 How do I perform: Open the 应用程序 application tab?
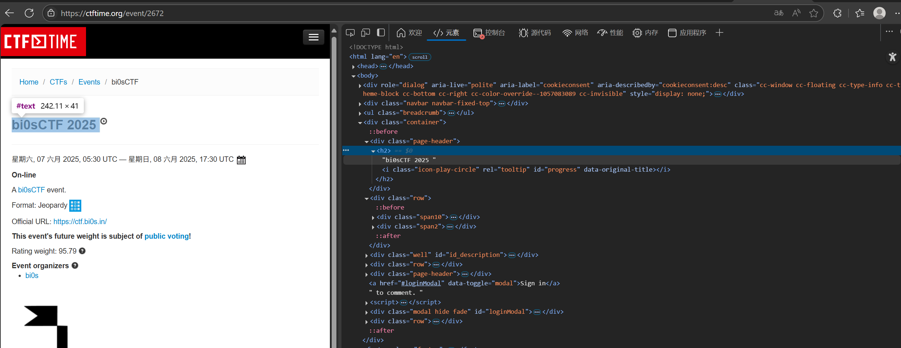687,33
